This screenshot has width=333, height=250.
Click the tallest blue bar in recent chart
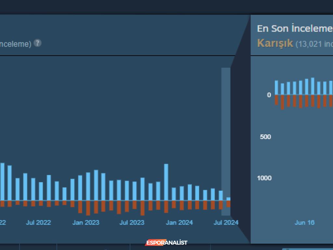pyautogui.click(x=313, y=86)
